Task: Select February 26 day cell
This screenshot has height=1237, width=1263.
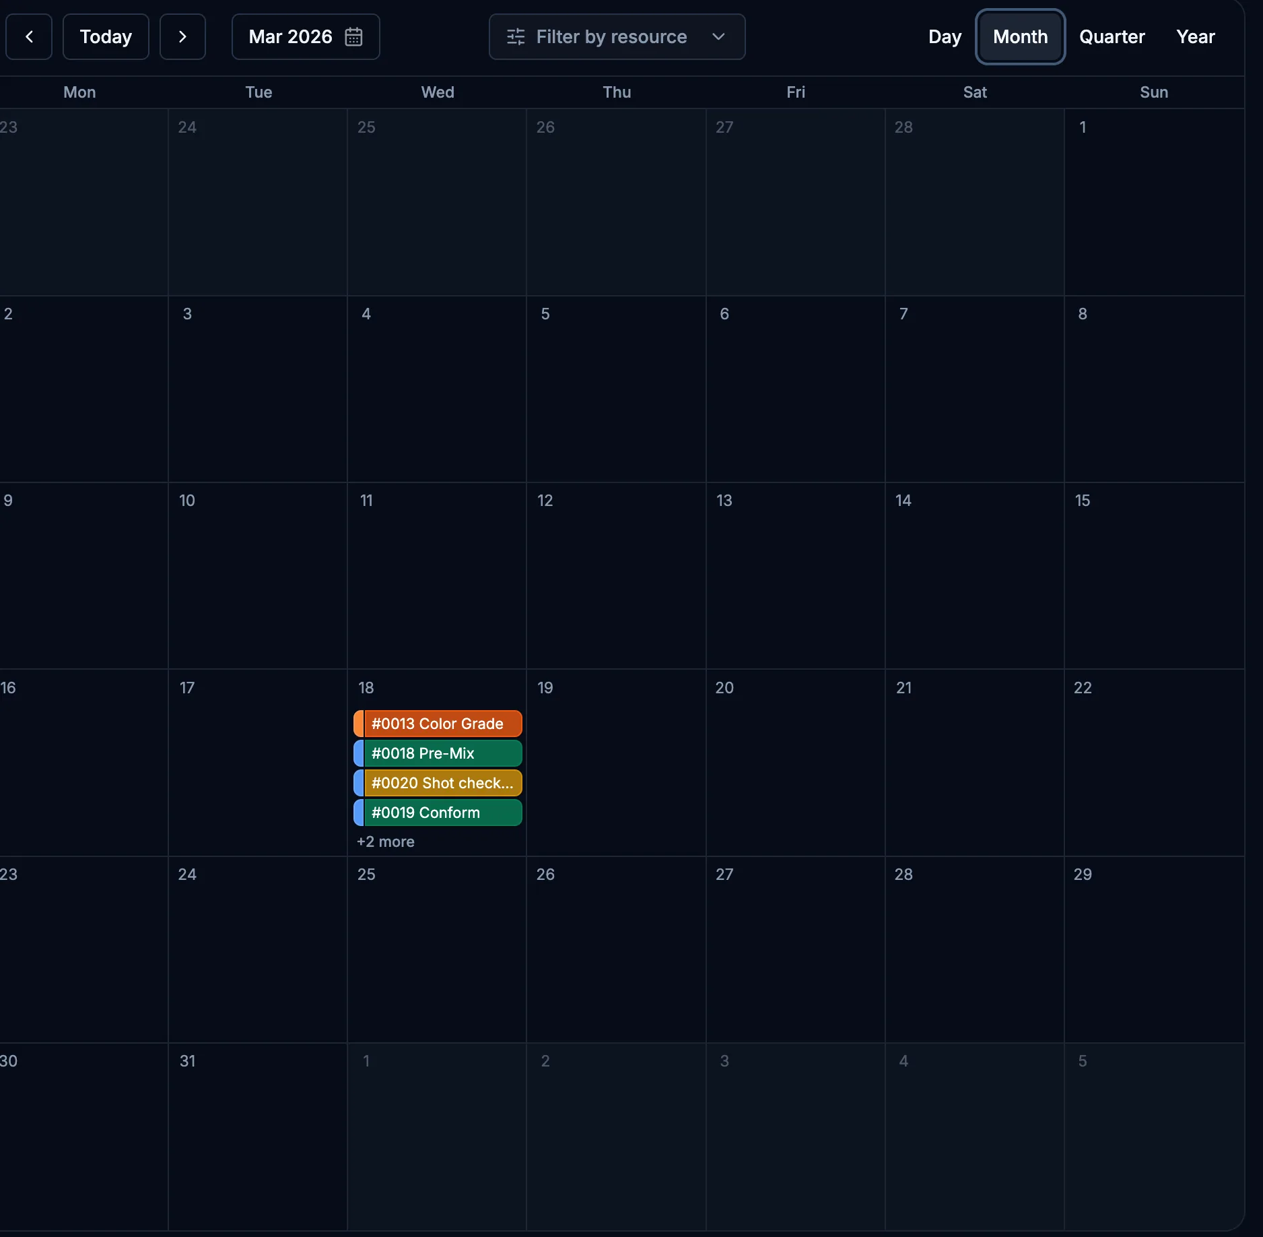Action: pos(616,202)
